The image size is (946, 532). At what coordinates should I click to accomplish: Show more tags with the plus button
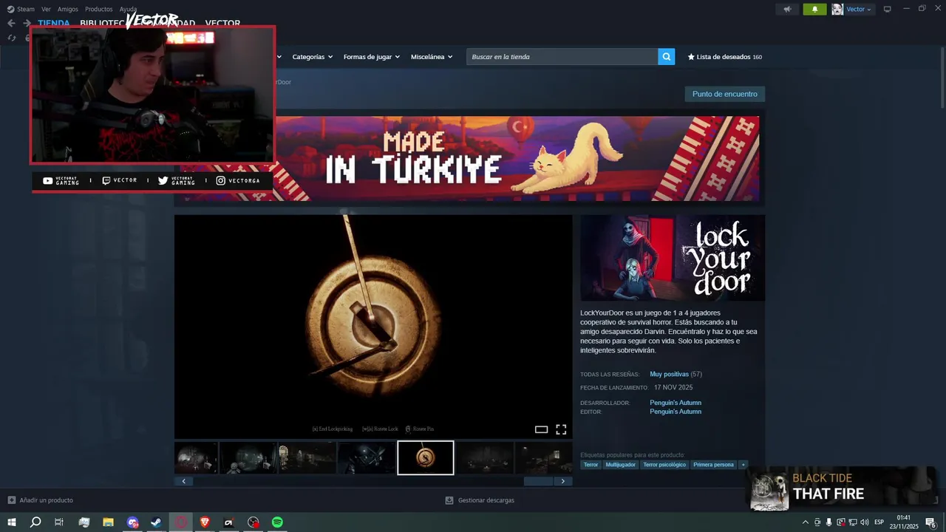tap(743, 465)
